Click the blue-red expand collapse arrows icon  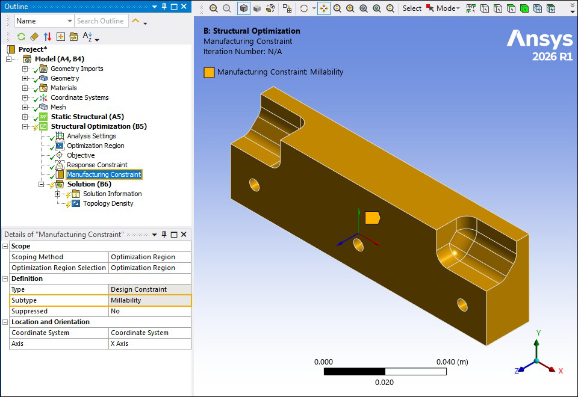(x=48, y=37)
